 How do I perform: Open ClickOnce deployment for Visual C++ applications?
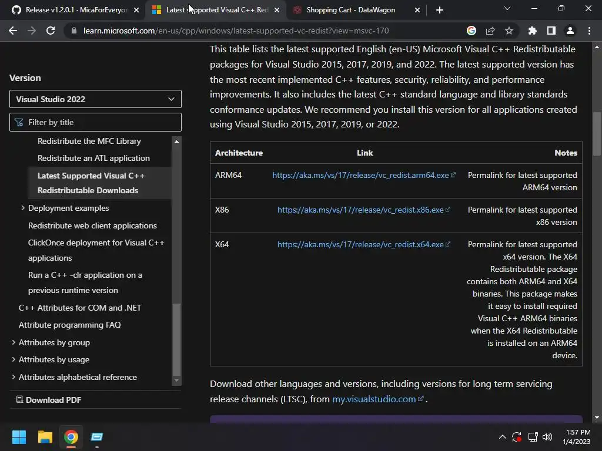pyautogui.click(x=96, y=250)
